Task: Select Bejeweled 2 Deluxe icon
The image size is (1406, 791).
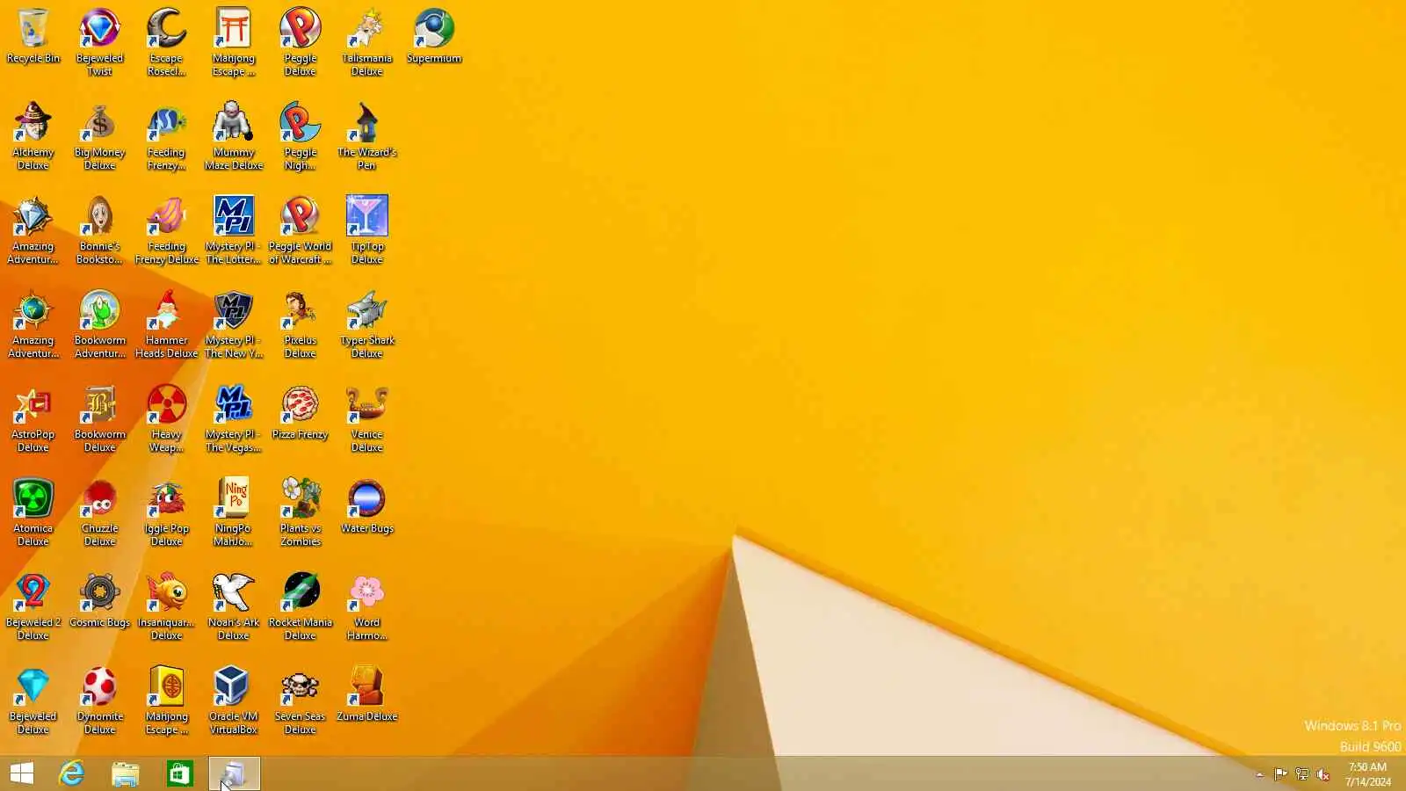Action: (33, 606)
